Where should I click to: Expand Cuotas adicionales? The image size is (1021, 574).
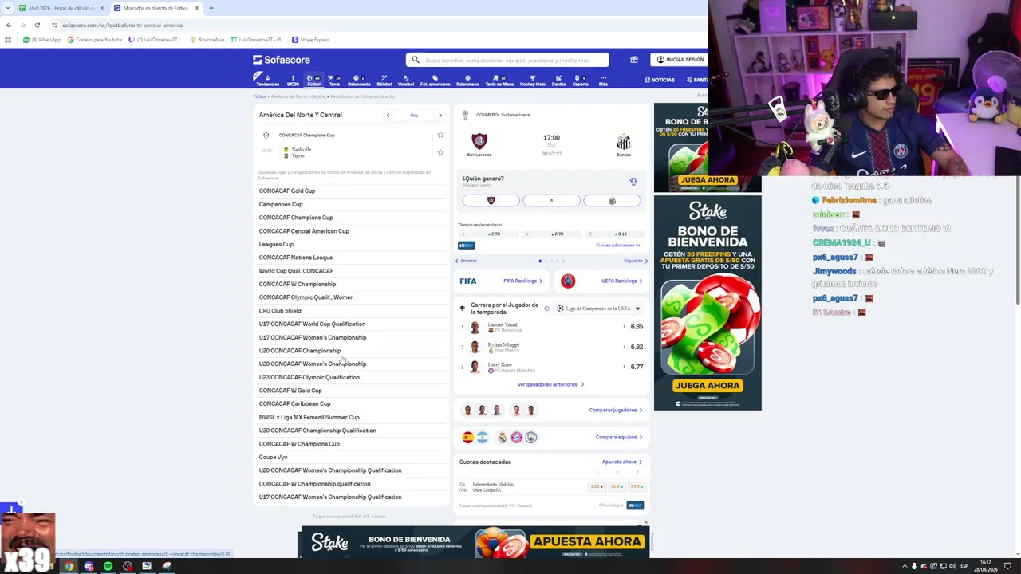617,245
